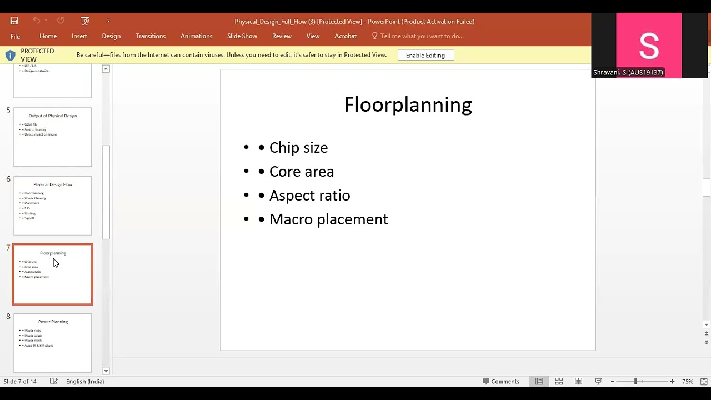Switch to the Home tab
Screen dimensions: 711x400
pyautogui.click(x=48, y=36)
